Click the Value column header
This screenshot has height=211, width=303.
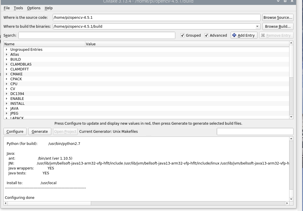click(187, 44)
